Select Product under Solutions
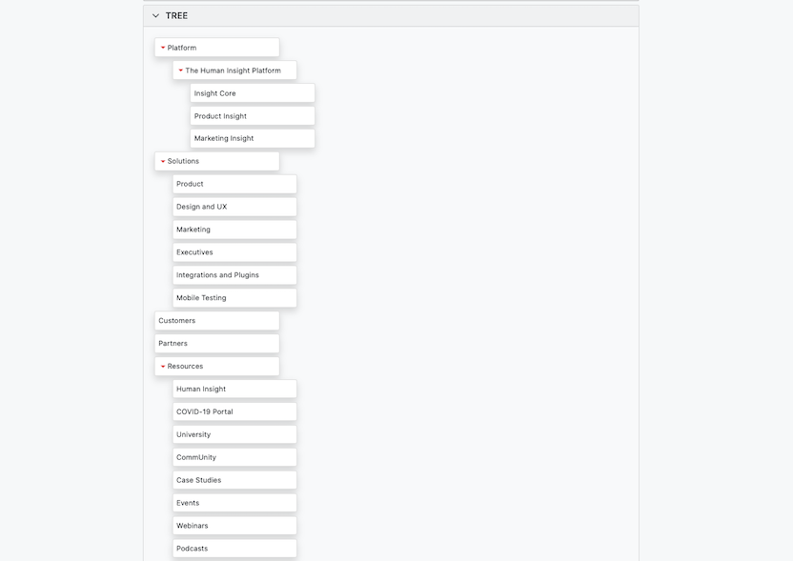Viewport: 793px width, 561px height. (x=234, y=184)
